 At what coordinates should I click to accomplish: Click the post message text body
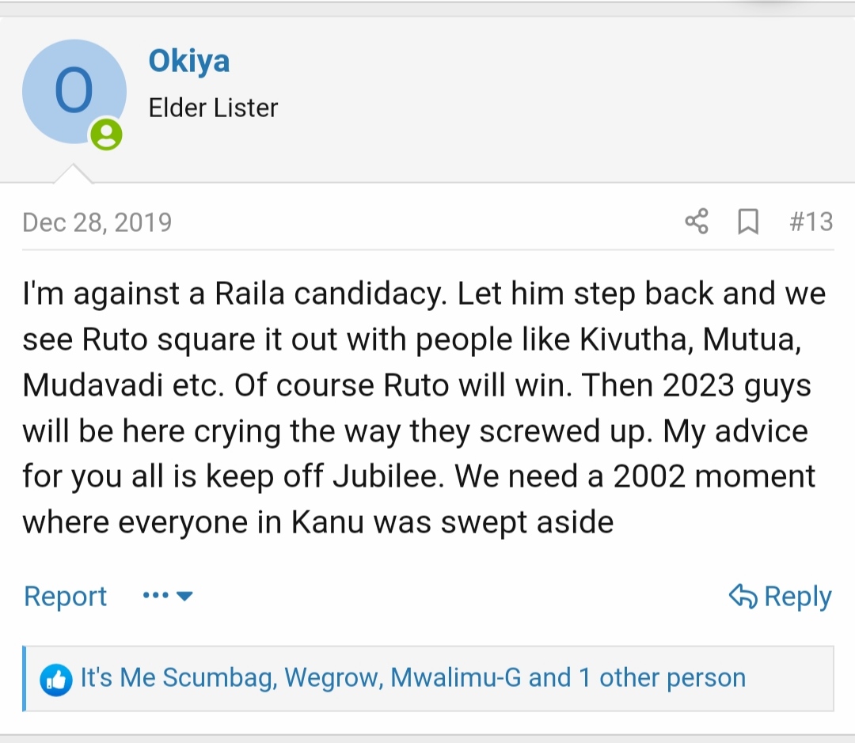pos(424,408)
